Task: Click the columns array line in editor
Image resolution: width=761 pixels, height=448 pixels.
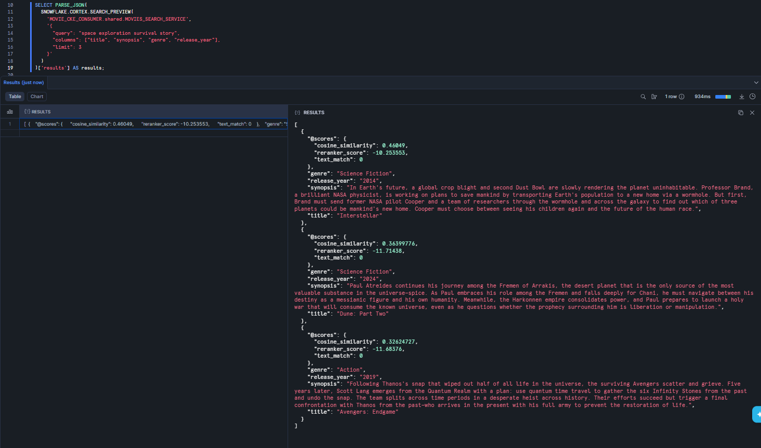Action: point(136,40)
